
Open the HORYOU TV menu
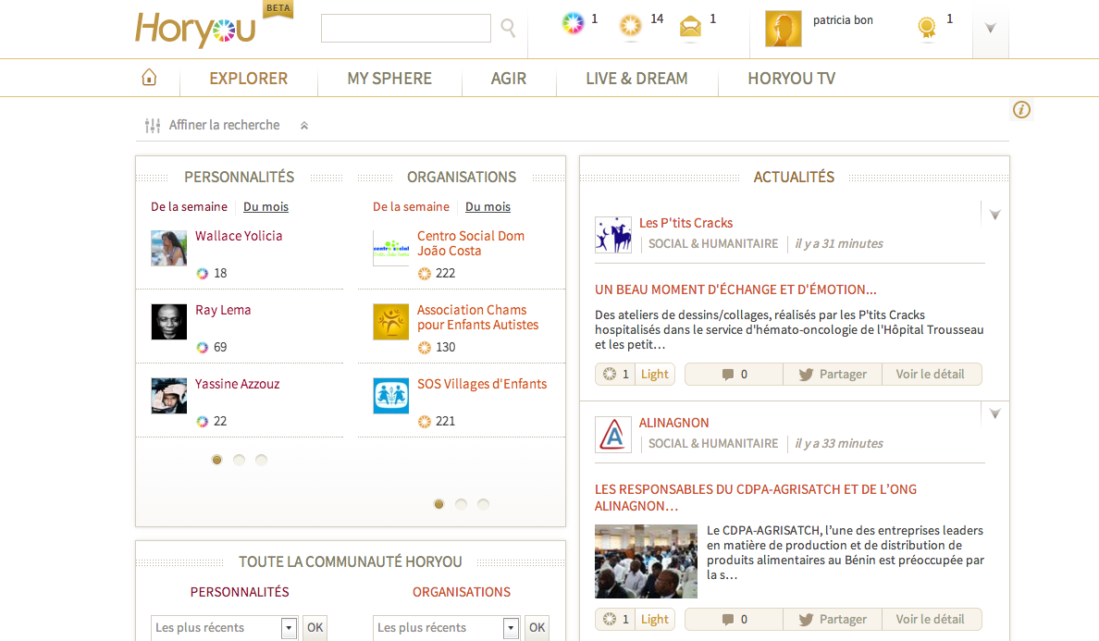click(x=791, y=79)
